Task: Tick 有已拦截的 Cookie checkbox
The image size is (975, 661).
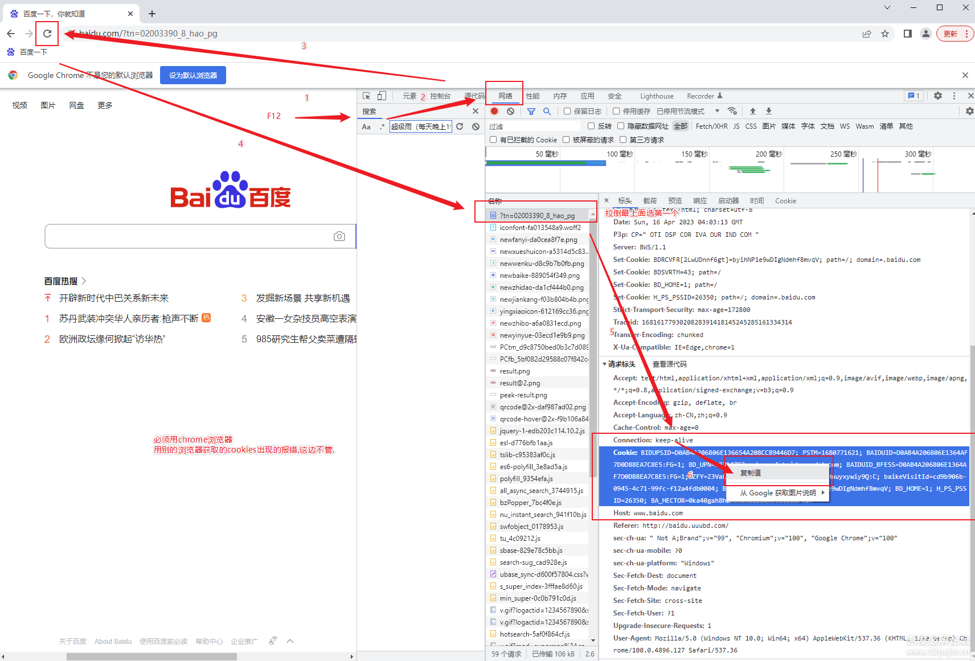Action: 493,139
